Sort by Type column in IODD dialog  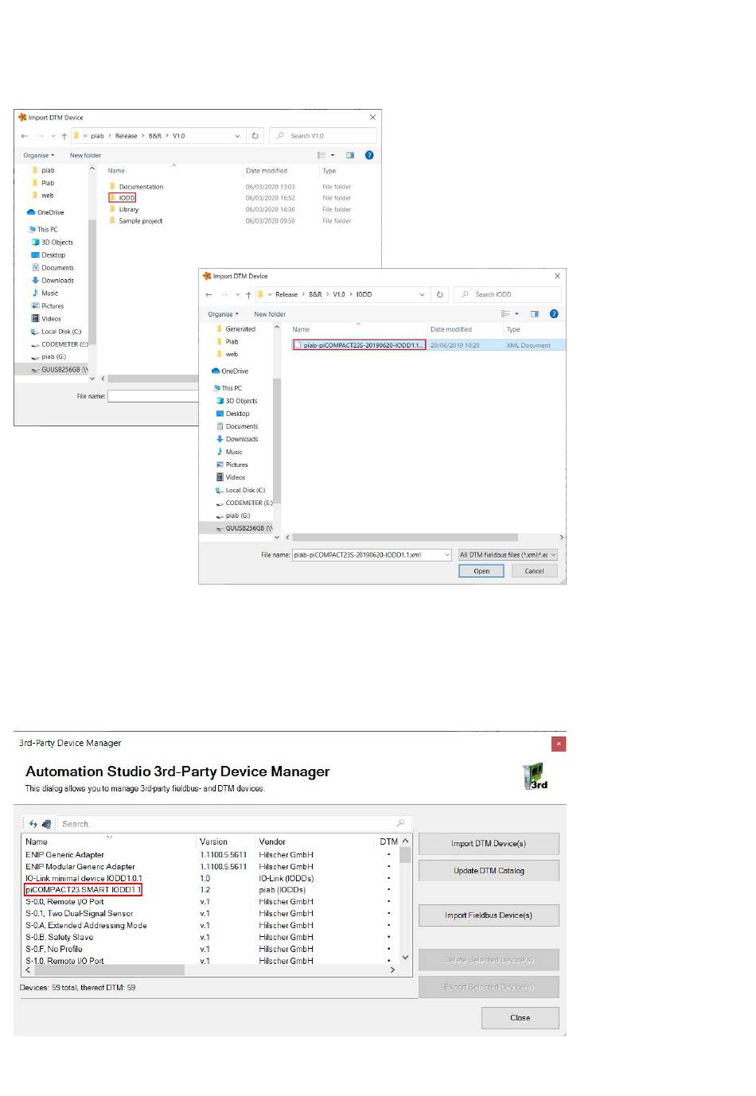(513, 329)
